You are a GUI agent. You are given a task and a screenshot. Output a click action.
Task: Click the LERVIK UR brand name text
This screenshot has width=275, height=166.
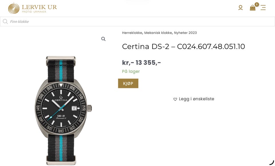pos(39,7)
